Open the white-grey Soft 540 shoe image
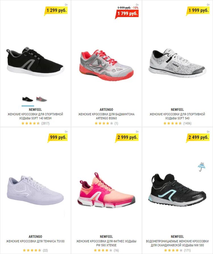Image resolution: width=213 pixels, height=254 pixels. click(177, 63)
